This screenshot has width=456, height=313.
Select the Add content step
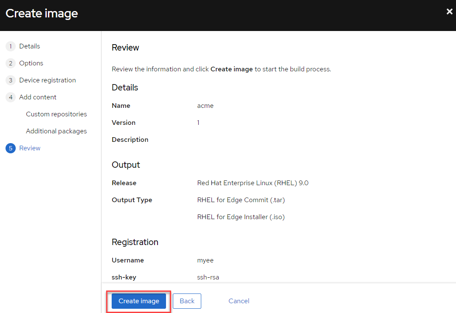pyautogui.click(x=37, y=97)
